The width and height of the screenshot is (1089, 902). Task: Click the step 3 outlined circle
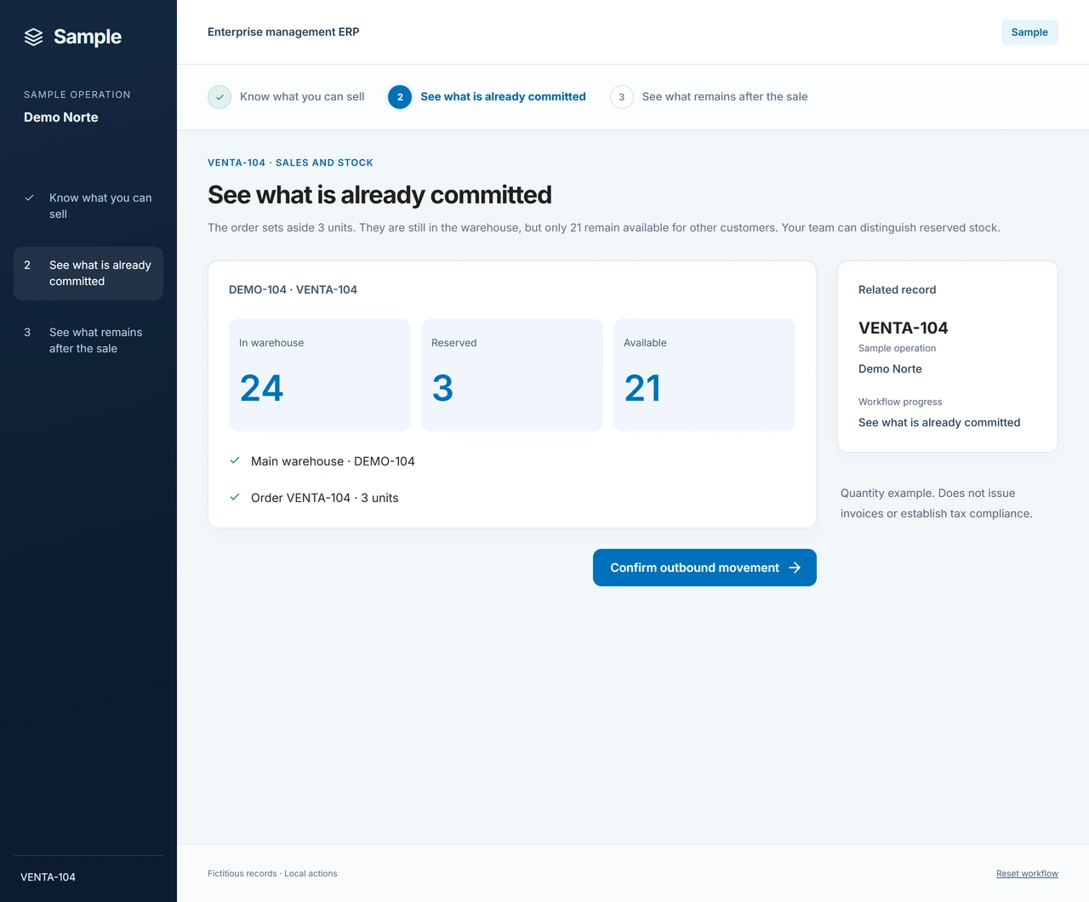click(x=622, y=97)
